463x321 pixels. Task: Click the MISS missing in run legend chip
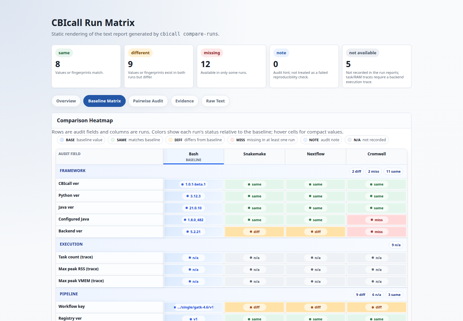(x=262, y=140)
